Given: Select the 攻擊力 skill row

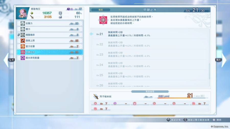Looking at the screenshot, I should [50, 23].
